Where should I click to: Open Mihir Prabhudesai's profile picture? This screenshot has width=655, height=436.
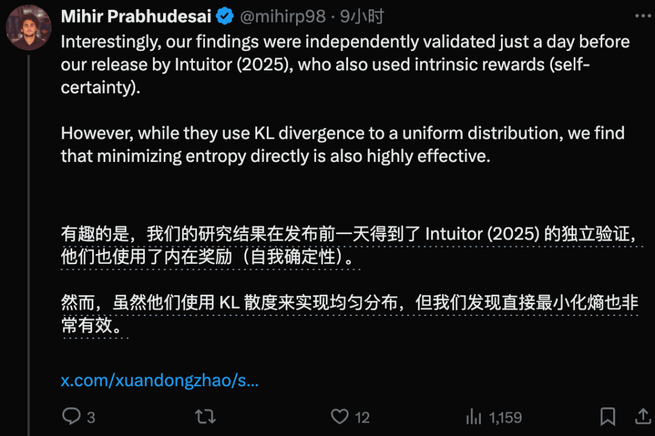tap(29, 27)
